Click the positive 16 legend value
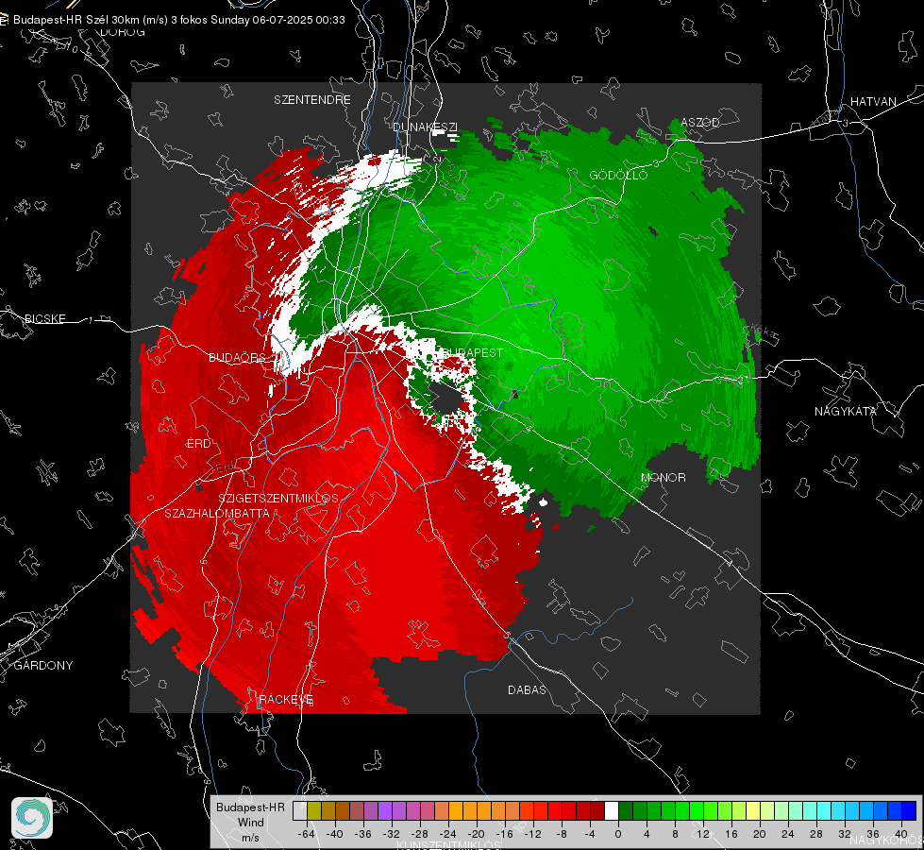Image resolution: width=924 pixels, height=850 pixels. tap(731, 834)
